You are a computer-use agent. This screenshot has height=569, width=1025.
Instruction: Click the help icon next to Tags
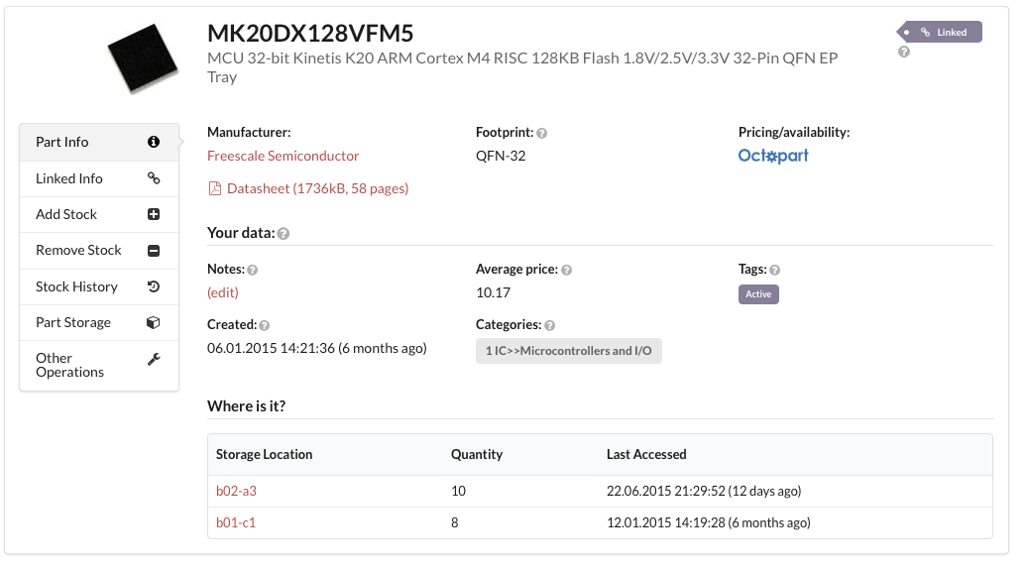click(774, 270)
